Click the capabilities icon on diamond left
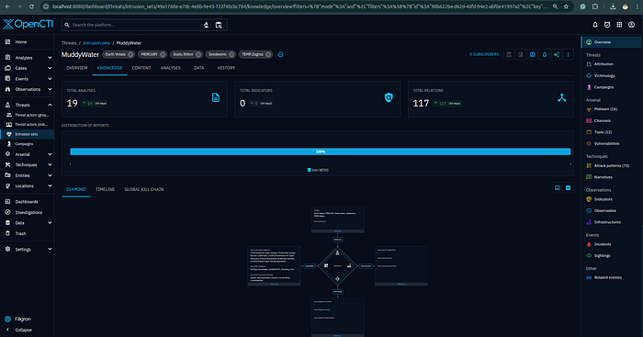 coord(326,265)
